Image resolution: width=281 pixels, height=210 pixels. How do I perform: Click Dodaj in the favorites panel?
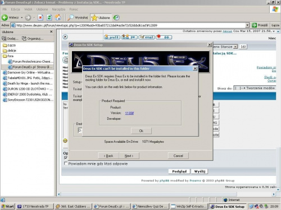[x=10, y=39]
